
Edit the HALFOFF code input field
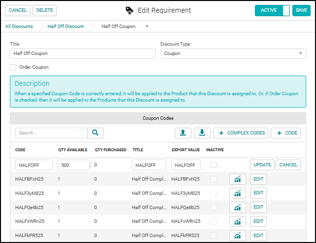point(34,165)
